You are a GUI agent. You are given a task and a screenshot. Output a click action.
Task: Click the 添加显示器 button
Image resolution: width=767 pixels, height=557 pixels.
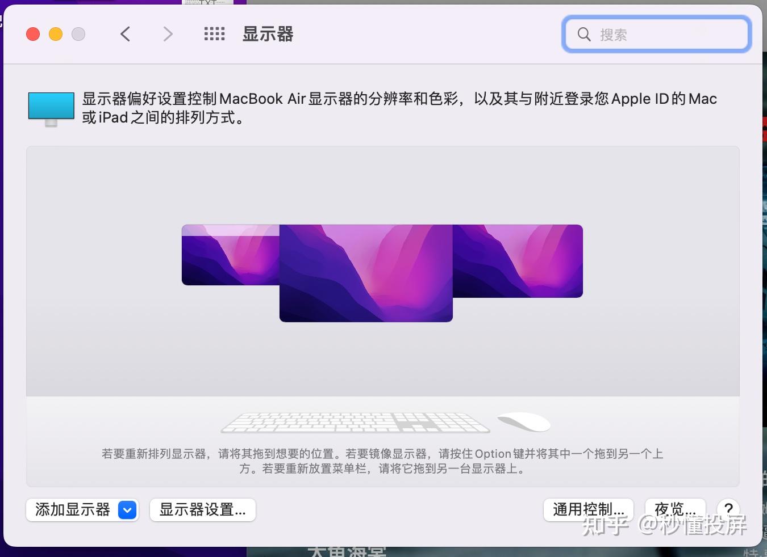71,510
